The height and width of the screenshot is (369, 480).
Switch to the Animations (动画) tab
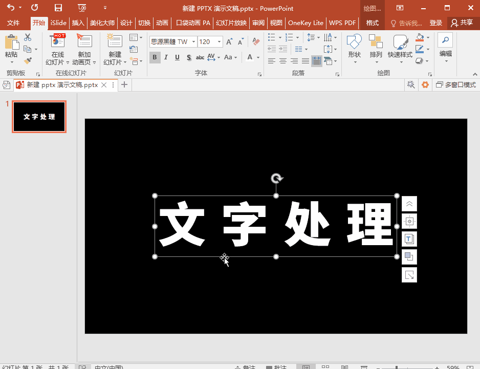pyautogui.click(x=162, y=23)
